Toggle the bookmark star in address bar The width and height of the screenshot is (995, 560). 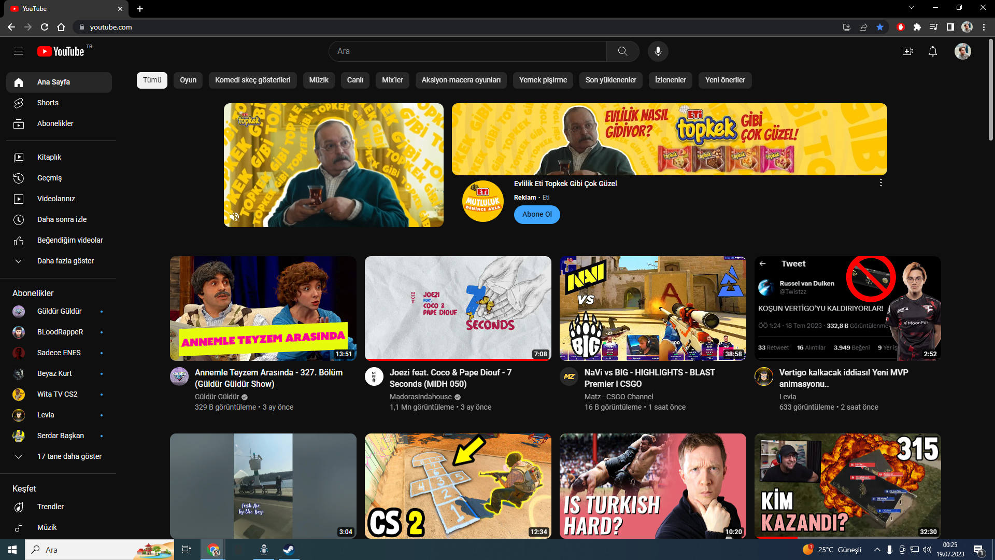880,27
